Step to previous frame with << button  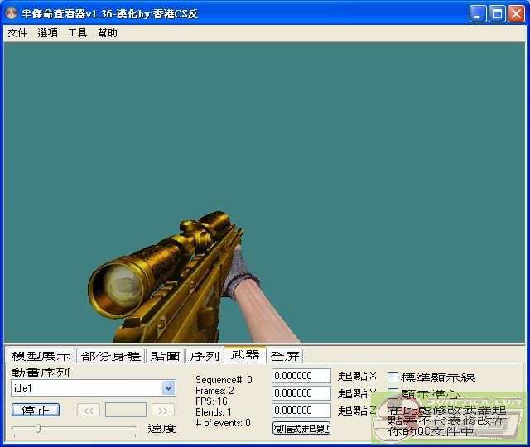click(89, 410)
